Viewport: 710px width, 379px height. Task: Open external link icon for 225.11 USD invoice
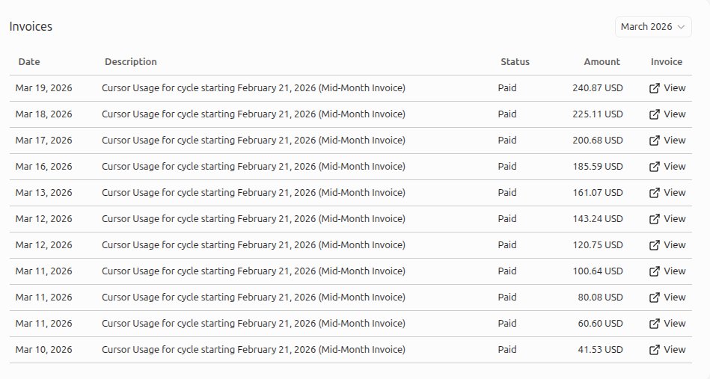[x=655, y=114]
